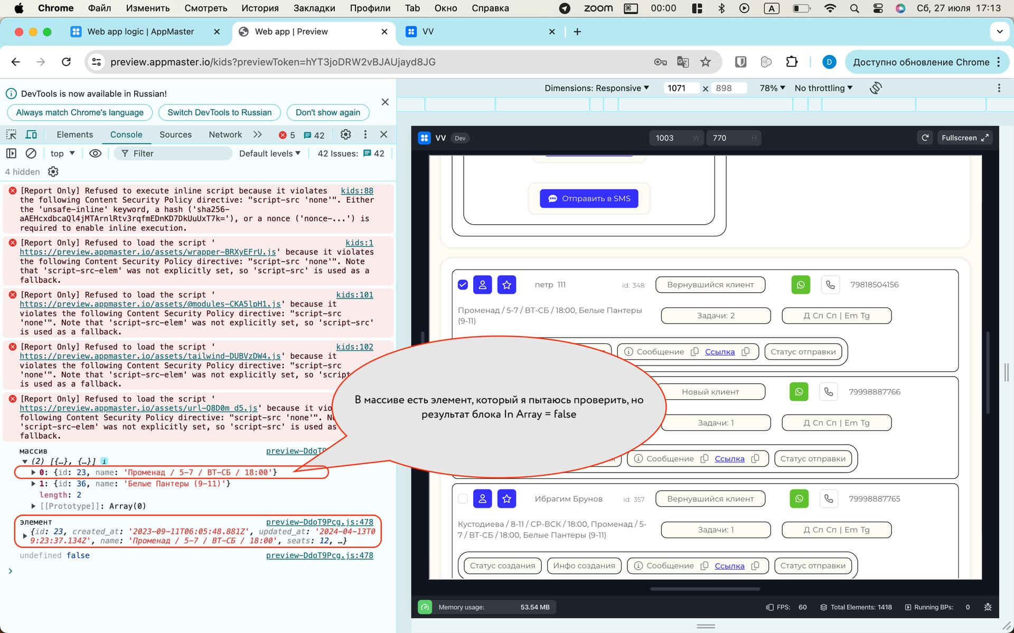
Task: Copy the Ссылка in Ибрагим Брунов card
Action: [755, 565]
